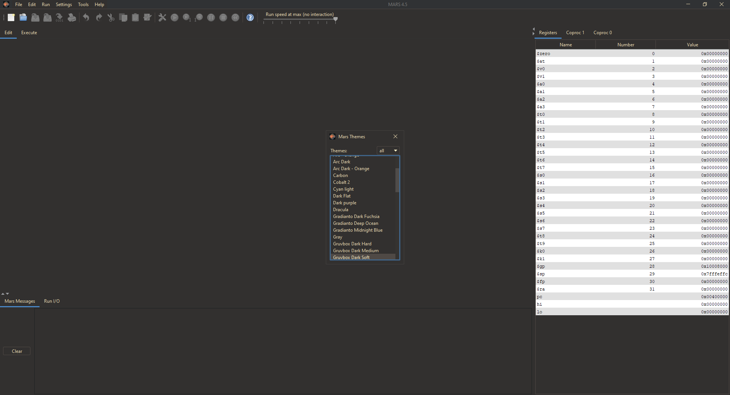730x395 pixels.
Task: Assemble the program with wrench icon
Action: [x=162, y=17]
